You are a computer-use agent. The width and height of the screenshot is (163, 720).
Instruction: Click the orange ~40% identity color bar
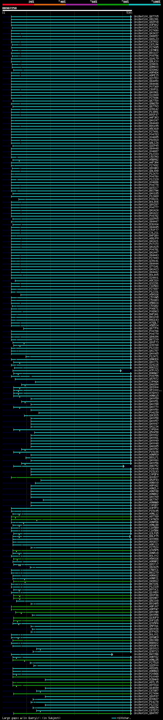[50, 5]
